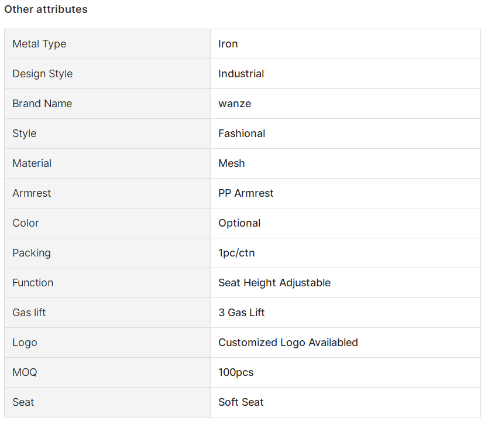
Task: Select the Design Style label
Action: click(x=42, y=74)
